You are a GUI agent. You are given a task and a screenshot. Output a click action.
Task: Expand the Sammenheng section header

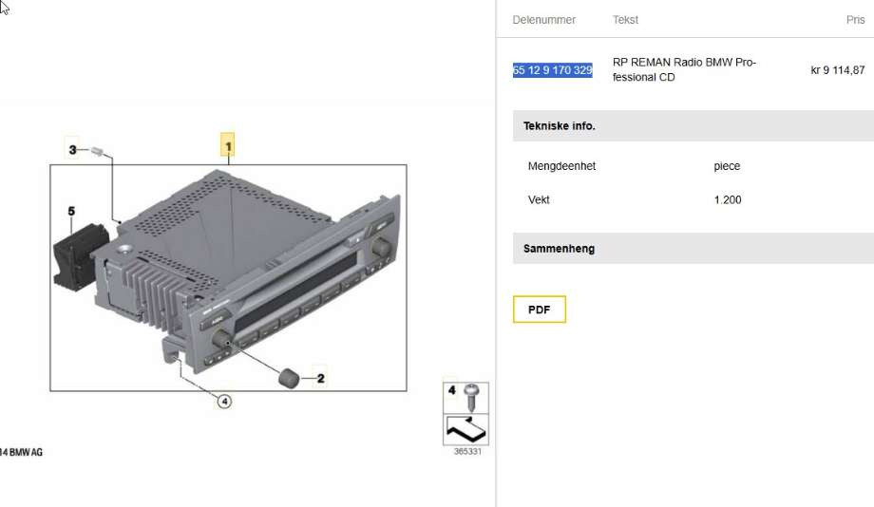tap(693, 249)
